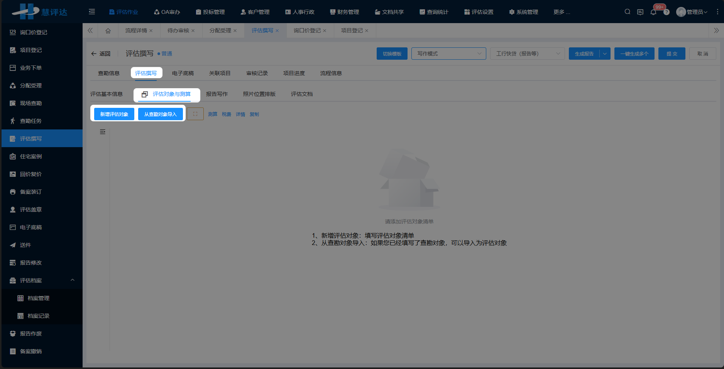点击列表区的全屏框选图标
The height and width of the screenshot is (369, 724).
(x=195, y=114)
